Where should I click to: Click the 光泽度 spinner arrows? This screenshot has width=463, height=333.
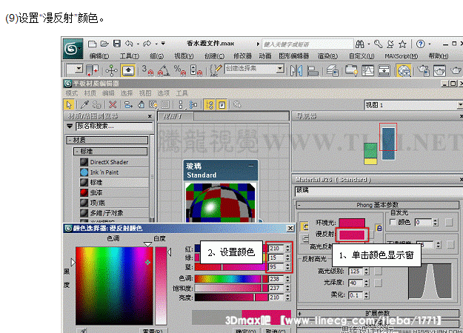(x=366, y=283)
